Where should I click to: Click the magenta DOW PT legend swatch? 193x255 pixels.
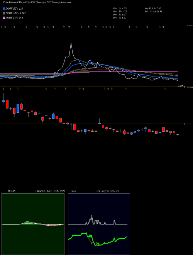click(x=4, y=18)
